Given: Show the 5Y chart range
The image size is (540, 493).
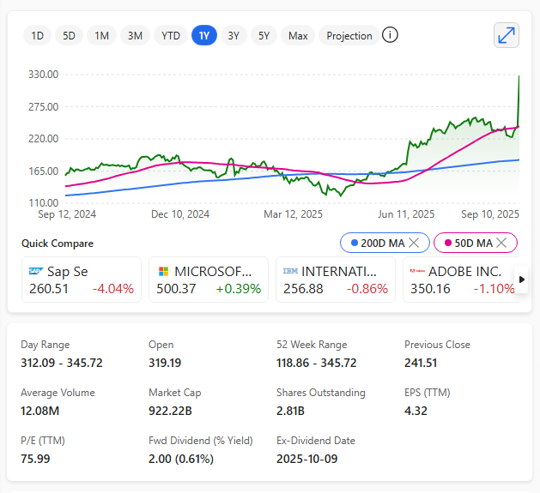Looking at the screenshot, I should 264,35.
